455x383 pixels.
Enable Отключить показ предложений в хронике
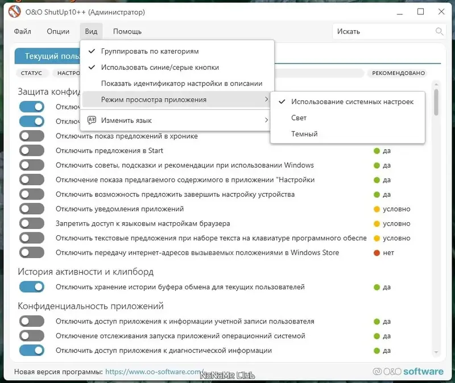[32, 136]
